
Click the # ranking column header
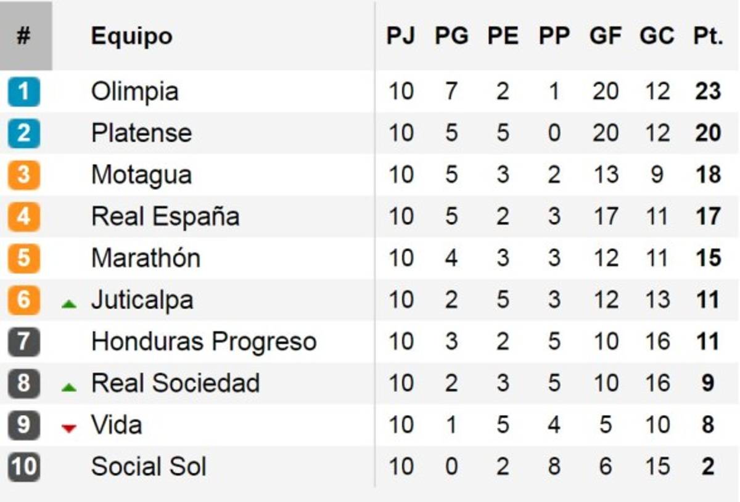pyautogui.click(x=23, y=36)
